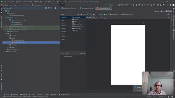Switch to AndroidManifest.xml editor tab
The width and height of the screenshot is (175, 98).
pos(69,8)
